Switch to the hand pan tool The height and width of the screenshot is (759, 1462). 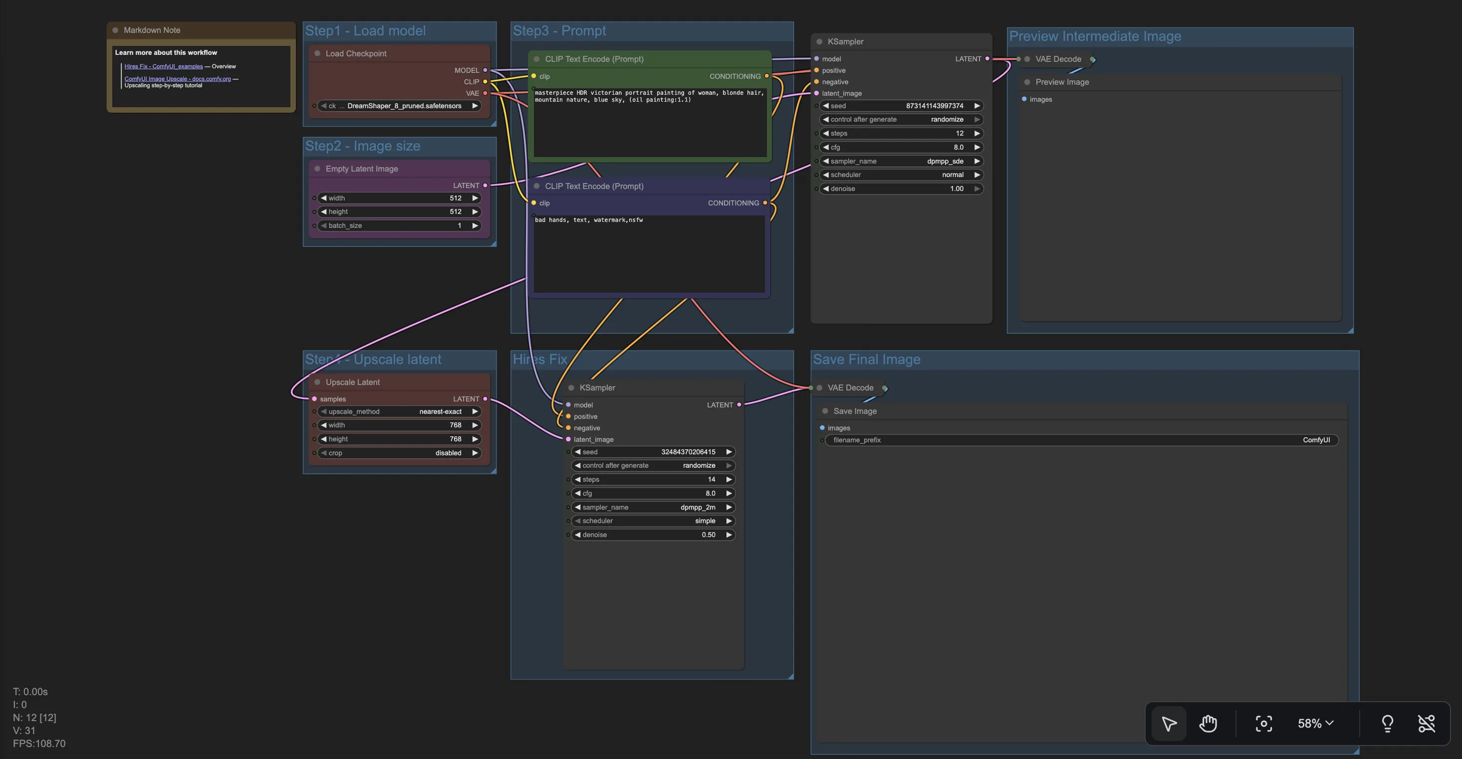1208,723
